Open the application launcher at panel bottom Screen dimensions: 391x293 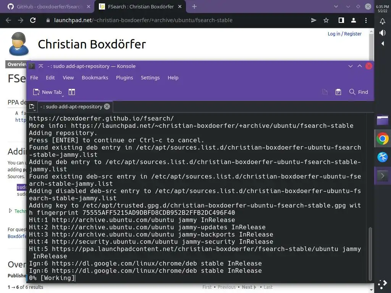[383, 284]
